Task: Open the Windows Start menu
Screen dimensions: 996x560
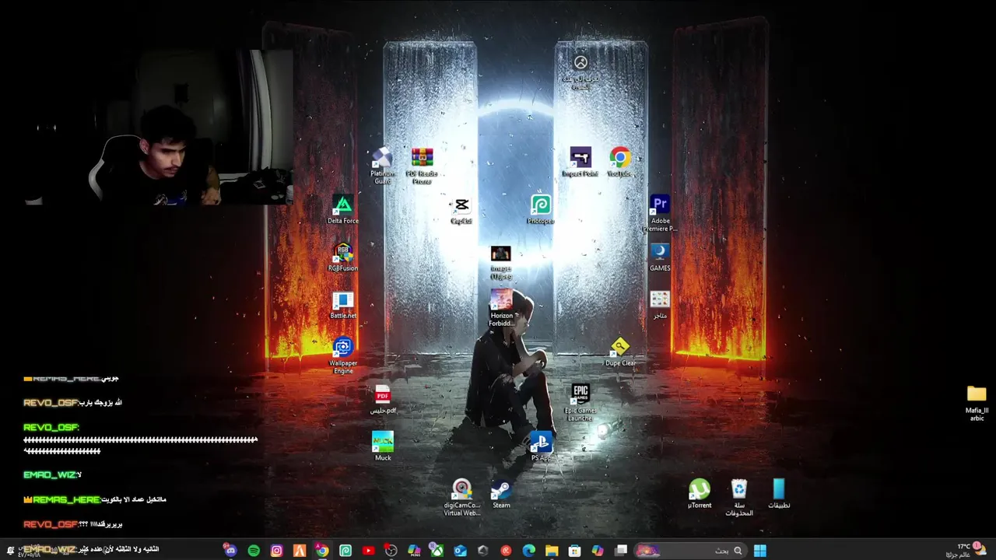Action: pyautogui.click(x=759, y=551)
